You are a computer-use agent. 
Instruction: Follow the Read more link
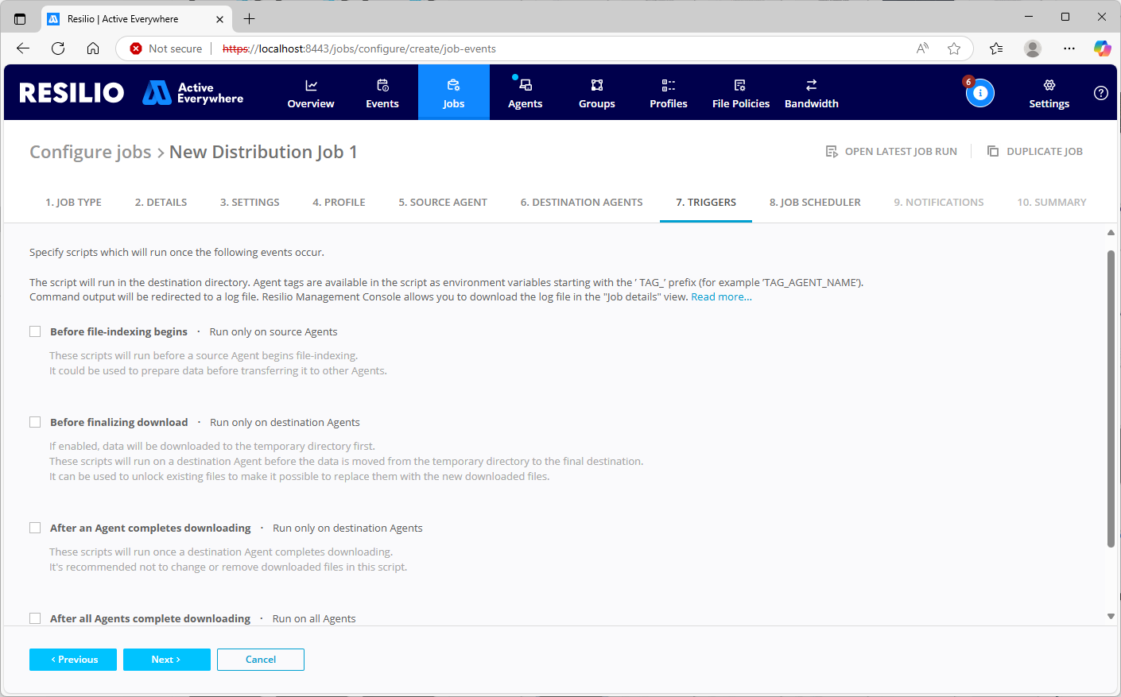point(721,297)
